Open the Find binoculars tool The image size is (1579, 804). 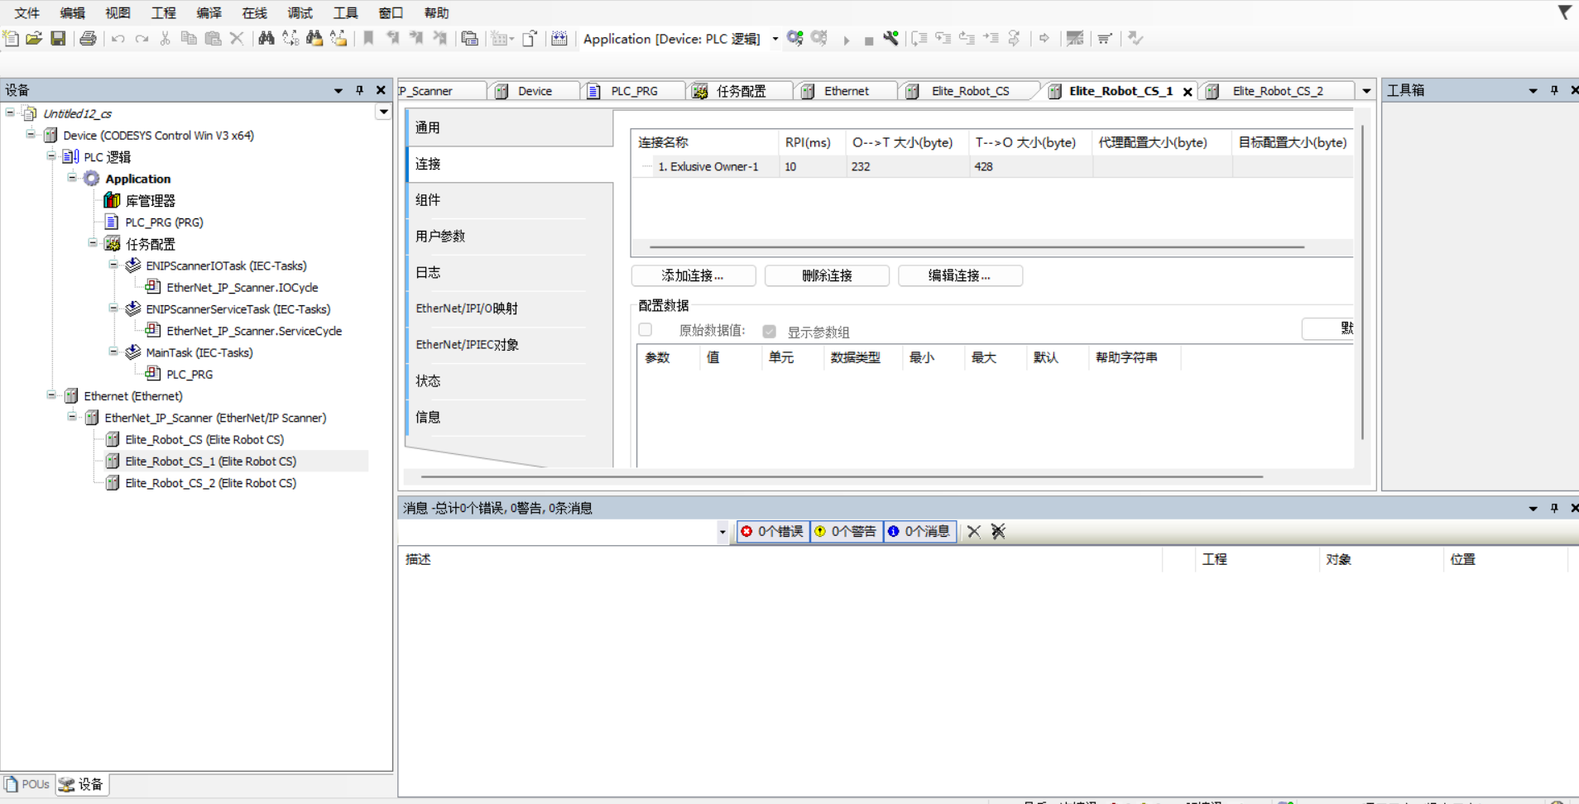[x=266, y=38]
